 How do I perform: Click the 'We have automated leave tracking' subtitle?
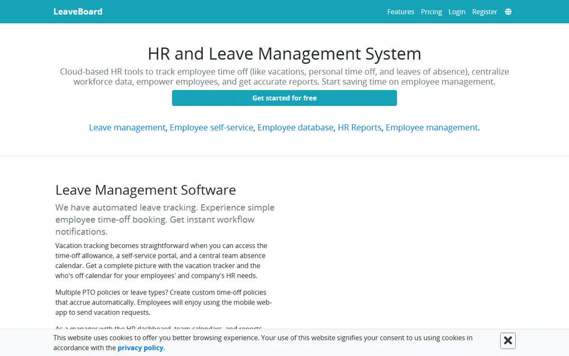pos(164,219)
